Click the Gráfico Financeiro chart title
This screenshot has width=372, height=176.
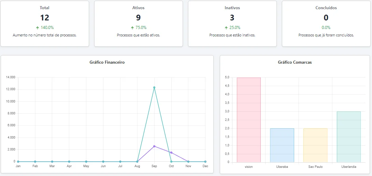(x=107, y=62)
